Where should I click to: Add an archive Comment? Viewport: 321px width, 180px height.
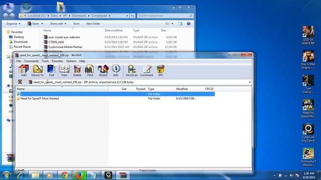pyautogui.click(x=146, y=70)
